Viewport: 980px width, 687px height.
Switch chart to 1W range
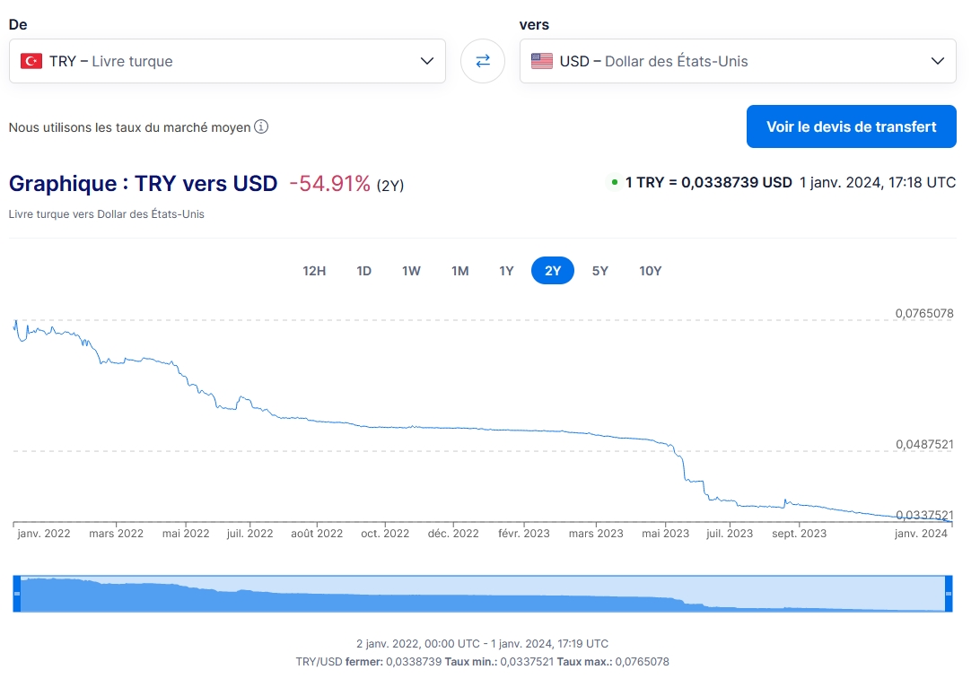coord(411,271)
